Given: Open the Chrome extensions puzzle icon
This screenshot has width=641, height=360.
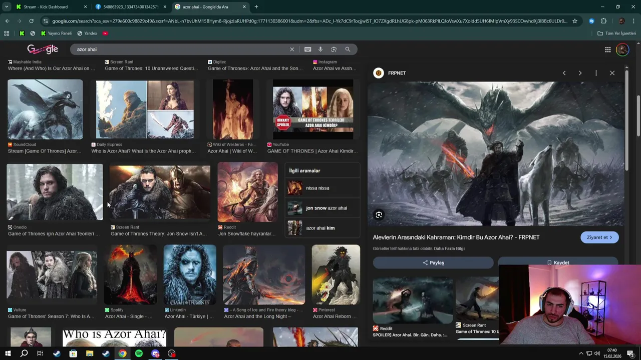Looking at the screenshot, I should tap(603, 21).
